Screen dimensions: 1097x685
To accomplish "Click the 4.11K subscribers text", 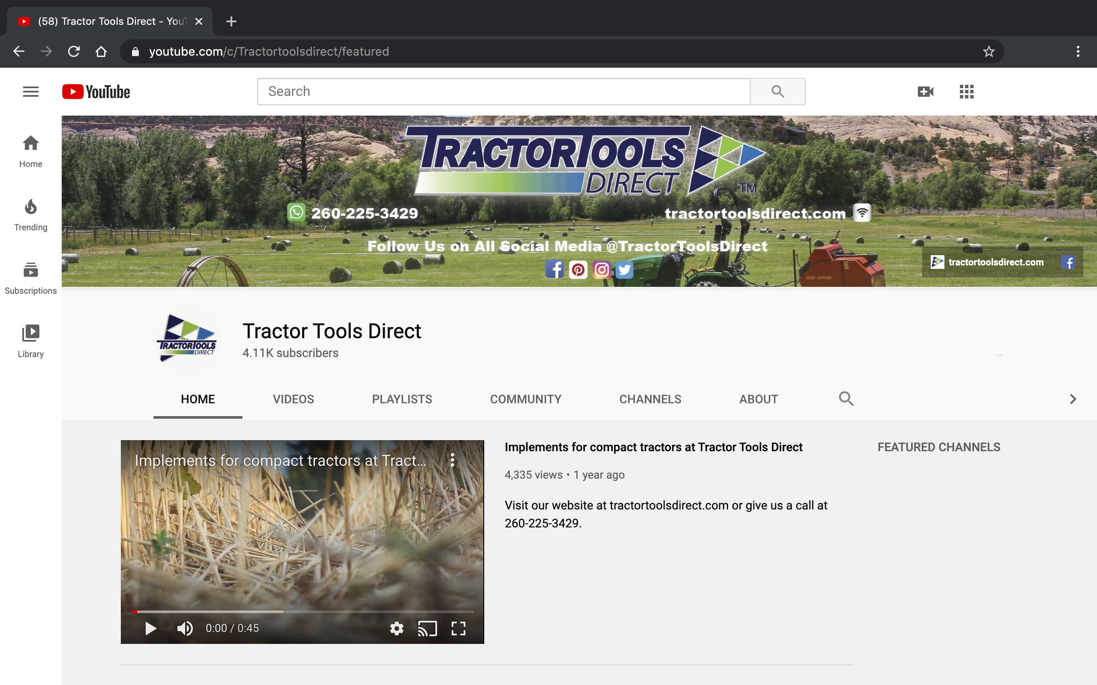I will click(290, 353).
